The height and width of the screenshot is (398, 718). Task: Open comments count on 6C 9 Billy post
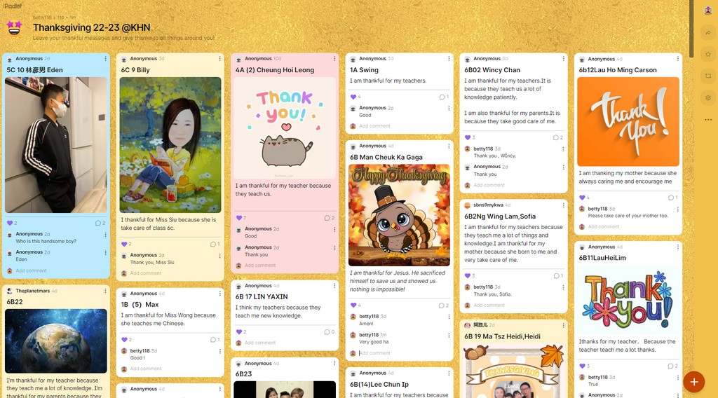tap(215, 244)
